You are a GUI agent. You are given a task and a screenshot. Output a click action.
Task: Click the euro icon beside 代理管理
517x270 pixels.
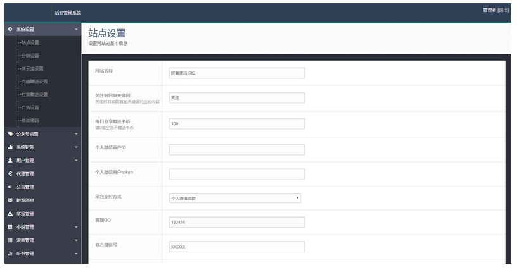[x=10, y=174]
